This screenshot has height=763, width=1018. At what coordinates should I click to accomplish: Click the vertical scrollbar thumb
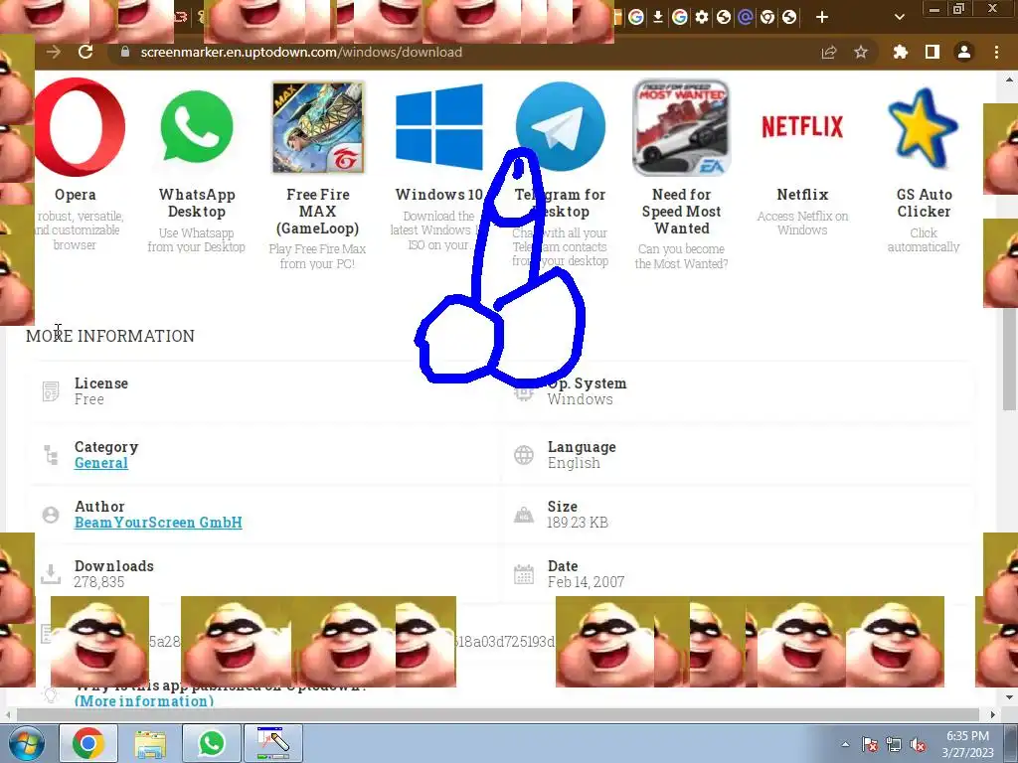click(x=1009, y=360)
